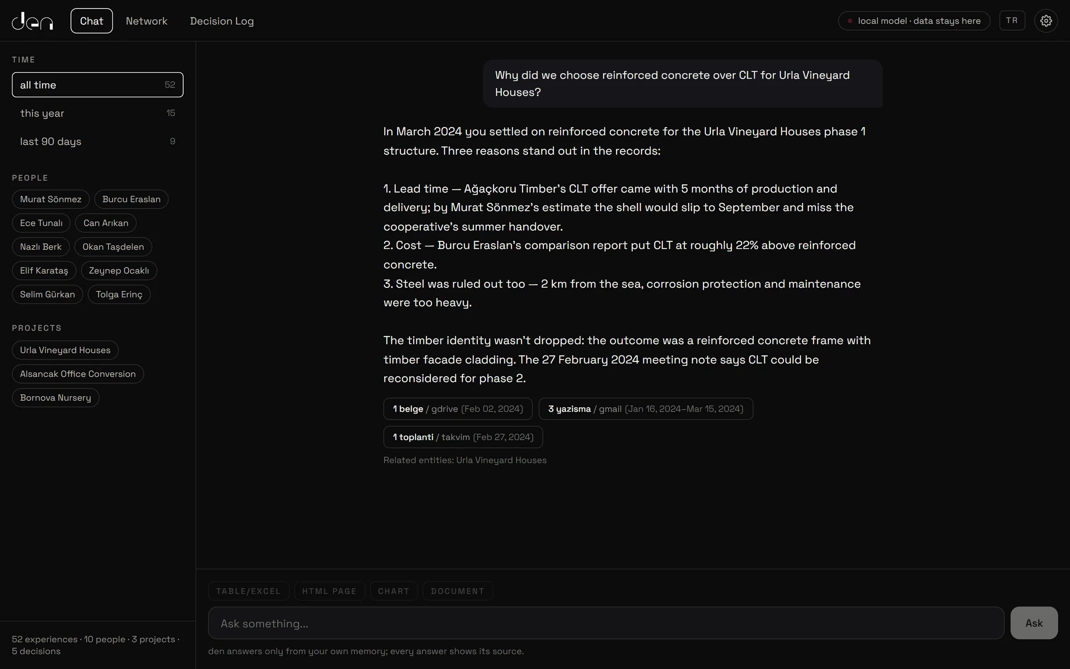Filter by person Burcu Eraslan
The image size is (1070, 669).
point(132,199)
